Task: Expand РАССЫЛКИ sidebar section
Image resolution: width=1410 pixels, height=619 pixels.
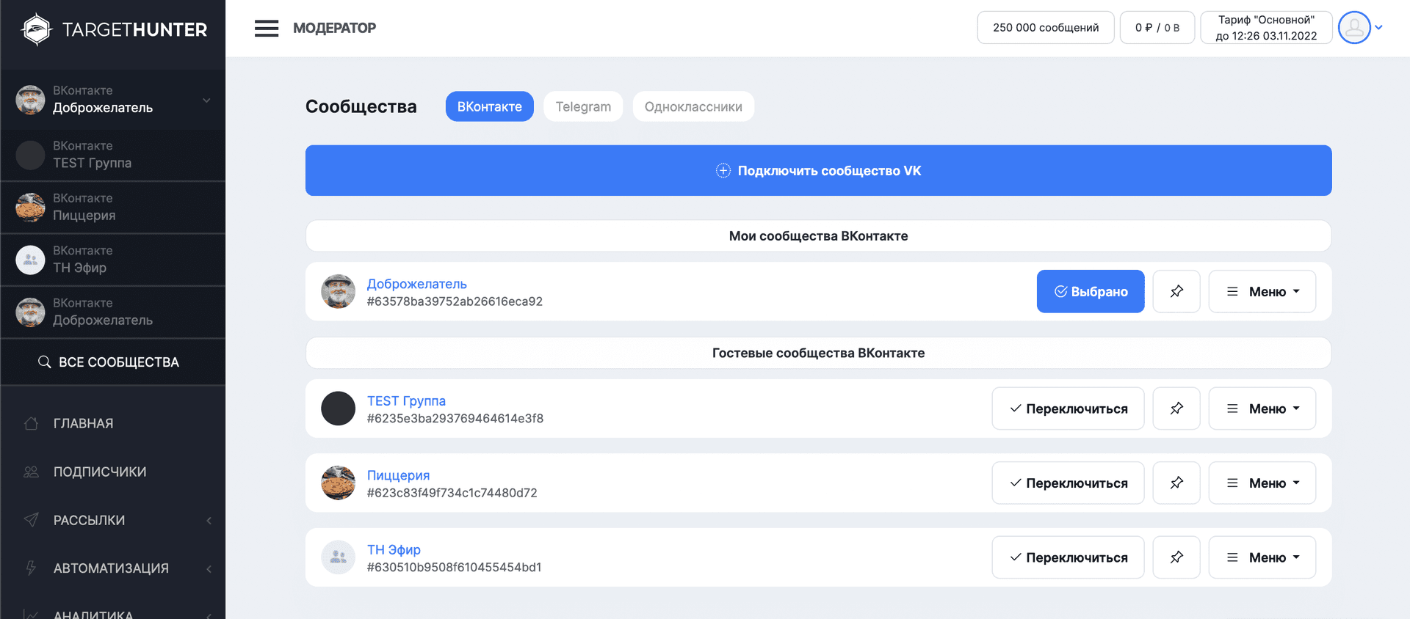Action: 89,520
